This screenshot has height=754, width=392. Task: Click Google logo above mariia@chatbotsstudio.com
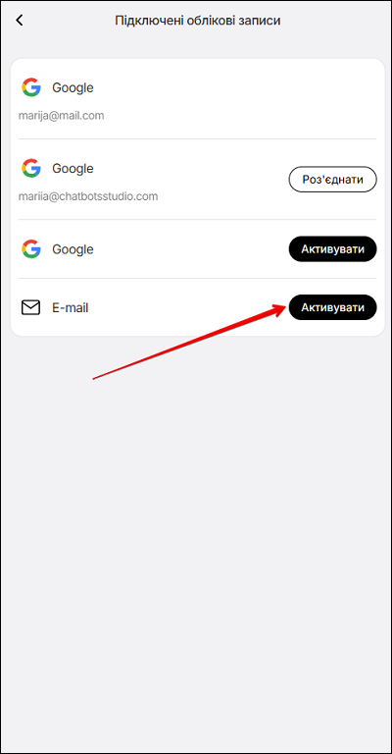point(31,168)
